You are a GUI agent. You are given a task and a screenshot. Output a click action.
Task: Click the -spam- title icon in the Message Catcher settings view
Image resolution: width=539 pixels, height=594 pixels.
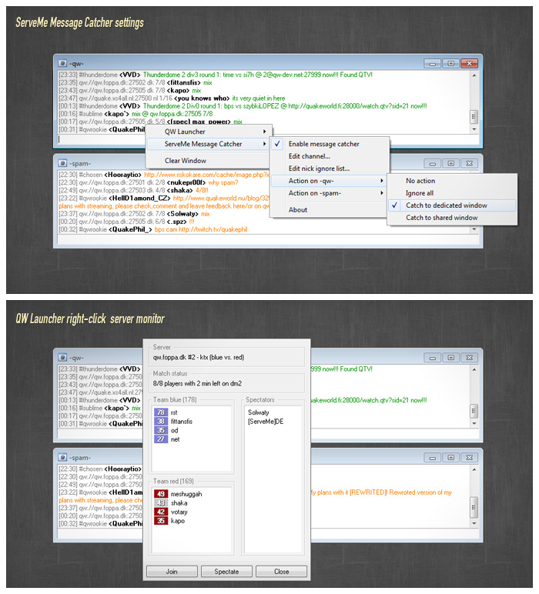click(x=62, y=163)
